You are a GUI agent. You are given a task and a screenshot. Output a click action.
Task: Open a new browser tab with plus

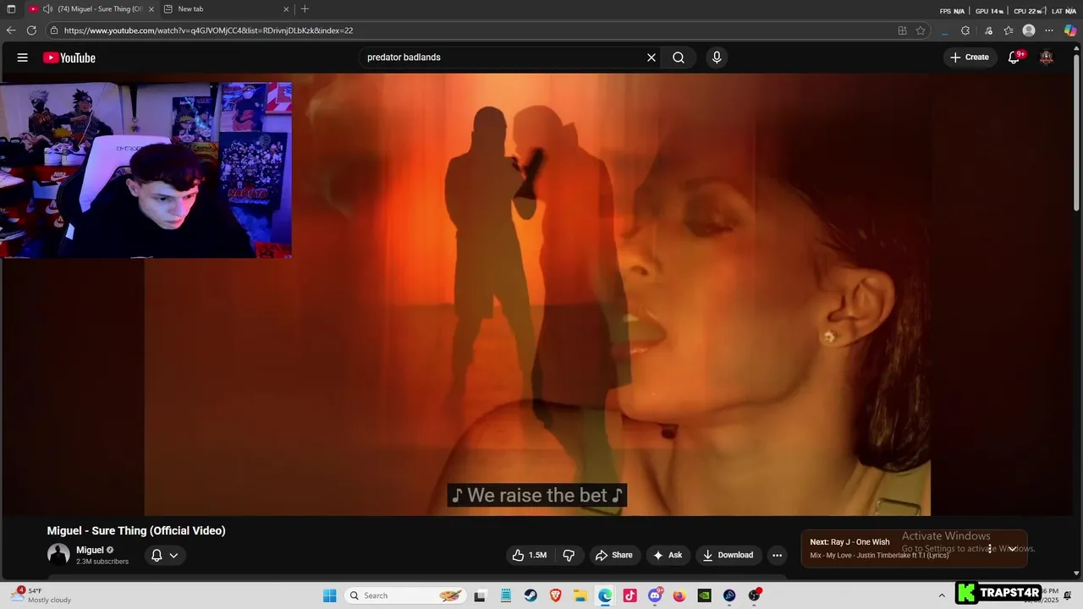tap(305, 9)
